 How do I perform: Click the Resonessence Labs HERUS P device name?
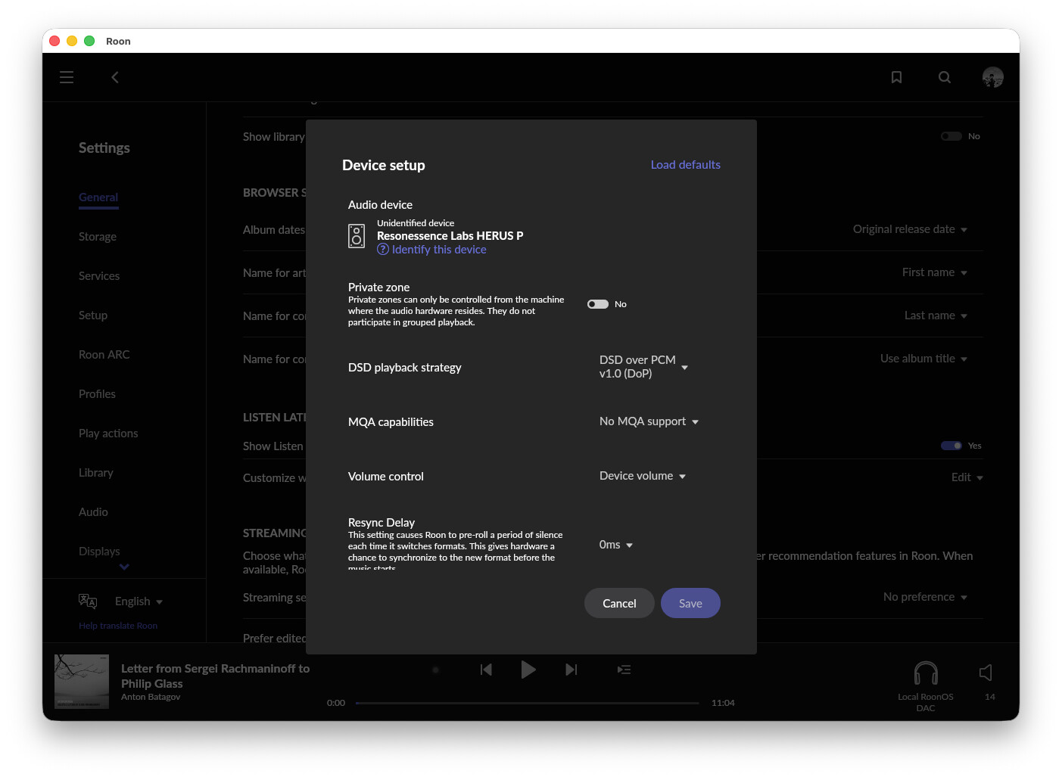point(450,236)
